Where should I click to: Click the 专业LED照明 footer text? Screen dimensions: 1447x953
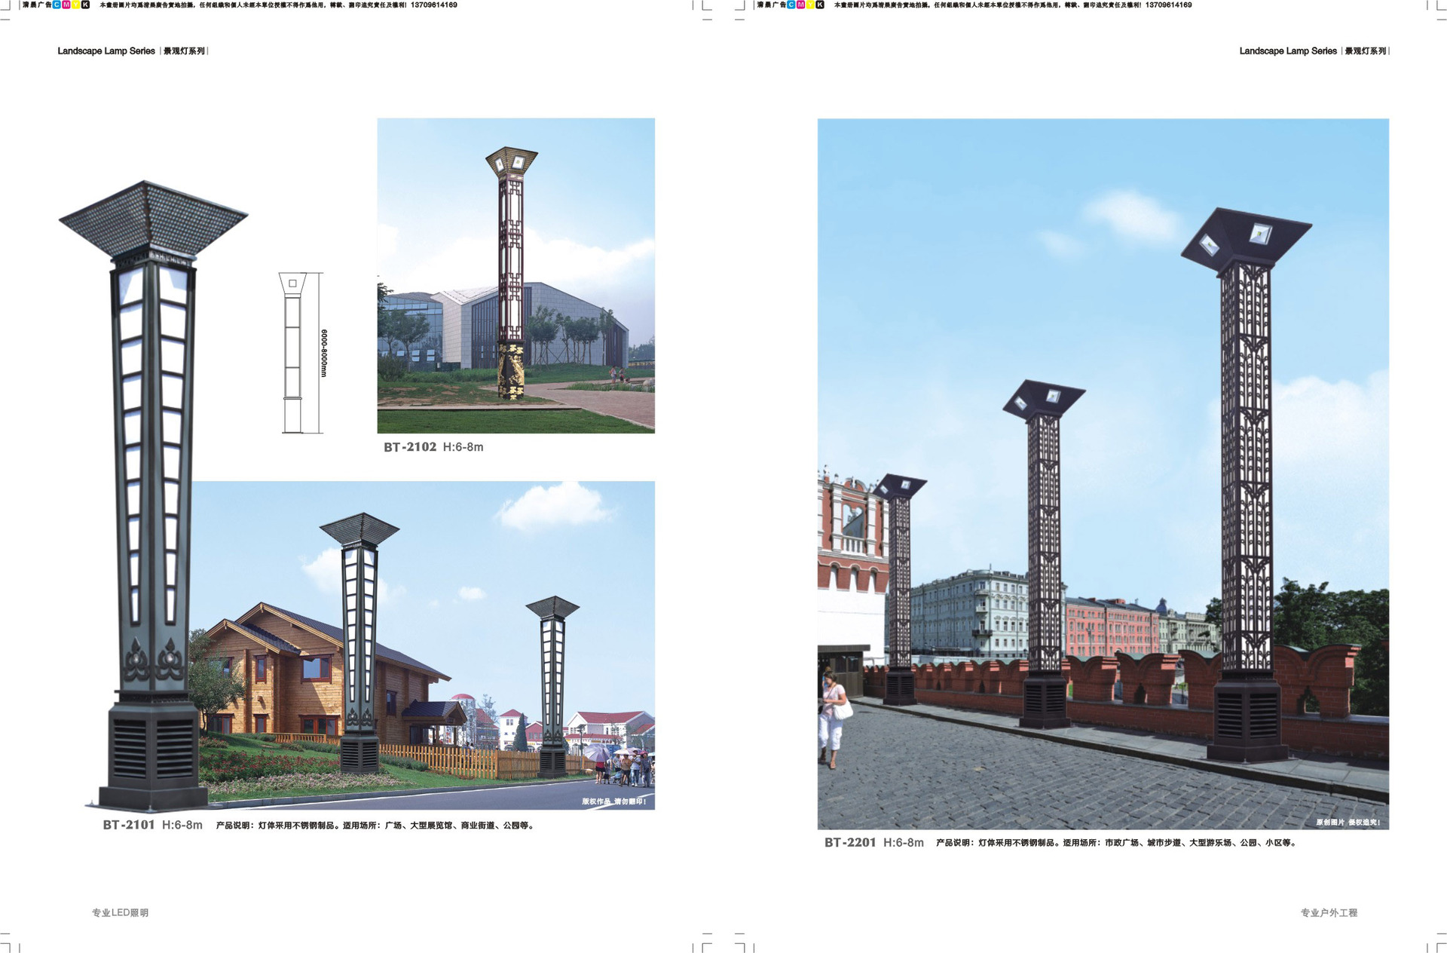[120, 912]
